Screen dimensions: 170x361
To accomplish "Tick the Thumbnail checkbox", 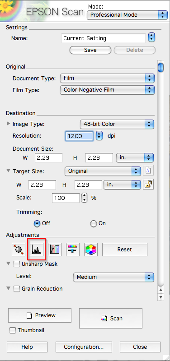I will tap(13, 330).
